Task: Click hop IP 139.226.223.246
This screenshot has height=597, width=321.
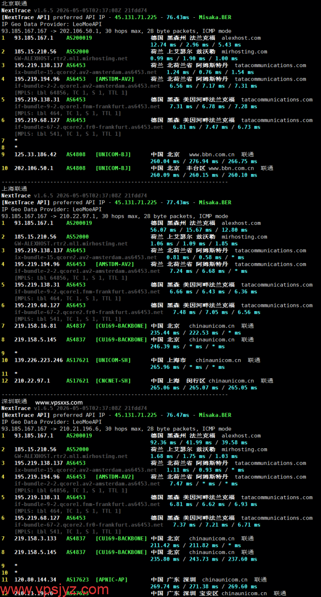Action: click(39, 360)
